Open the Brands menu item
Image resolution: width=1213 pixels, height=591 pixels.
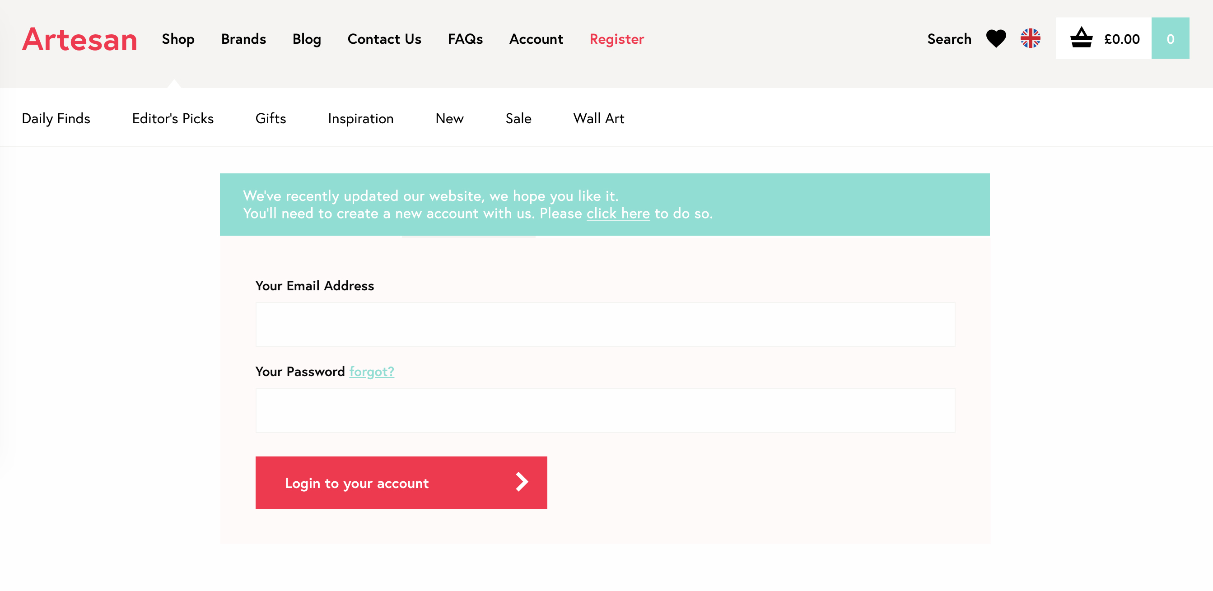tap(243, 39)
